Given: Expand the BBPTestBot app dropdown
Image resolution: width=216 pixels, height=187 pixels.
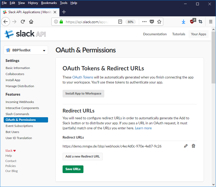Looking at the screenshot, I should 44,50.
